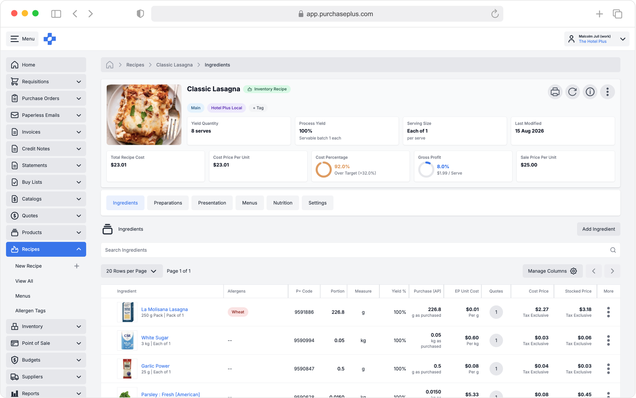Expand the Paperless Emails sidebar section
Image resolution: width=636 pixels, height=398 pixels.
point(46,115)
